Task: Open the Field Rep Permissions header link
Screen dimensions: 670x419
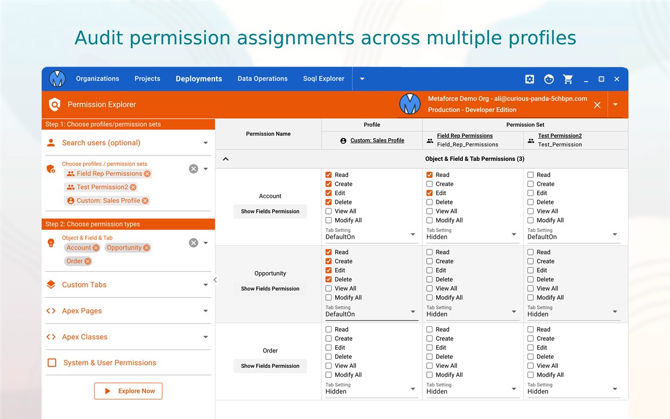Action: point(465,136)
